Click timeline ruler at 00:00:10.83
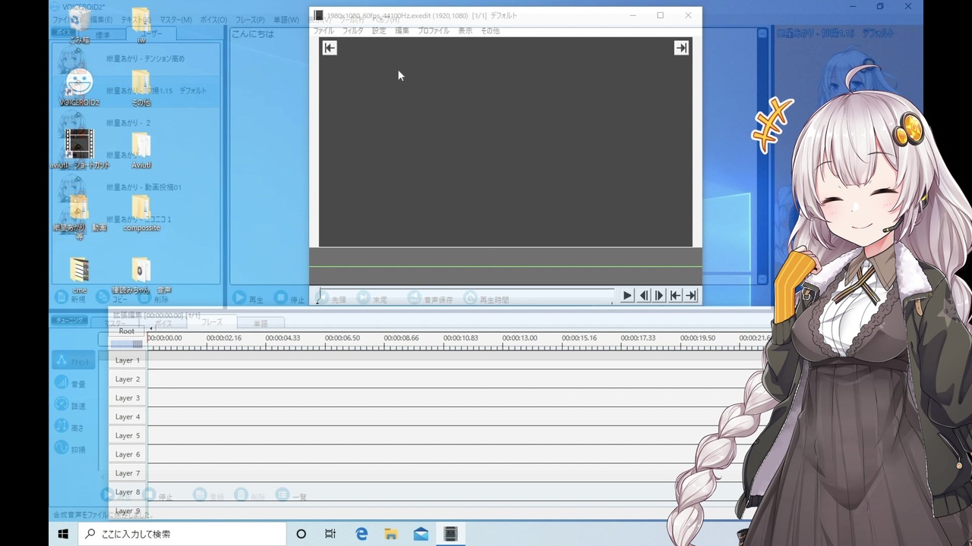Screen dimensions: 972x546 (460, 338)
